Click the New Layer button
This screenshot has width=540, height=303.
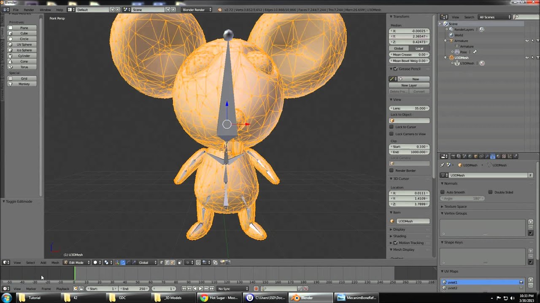[x=409, y=85]
